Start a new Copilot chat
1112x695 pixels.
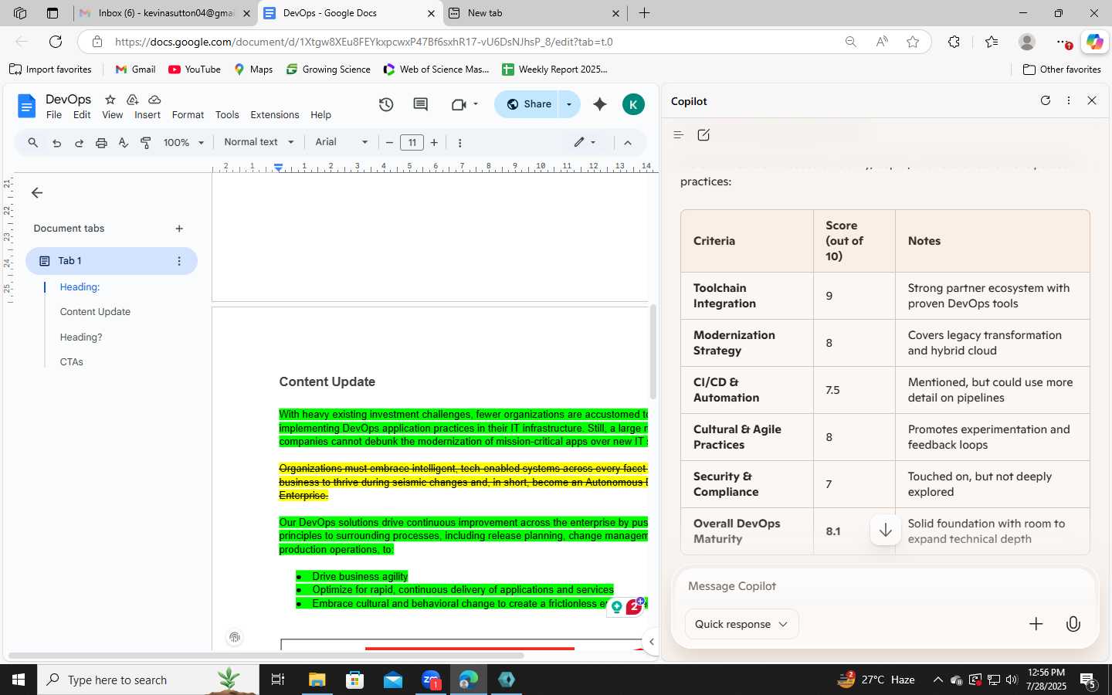coord(703,135)
